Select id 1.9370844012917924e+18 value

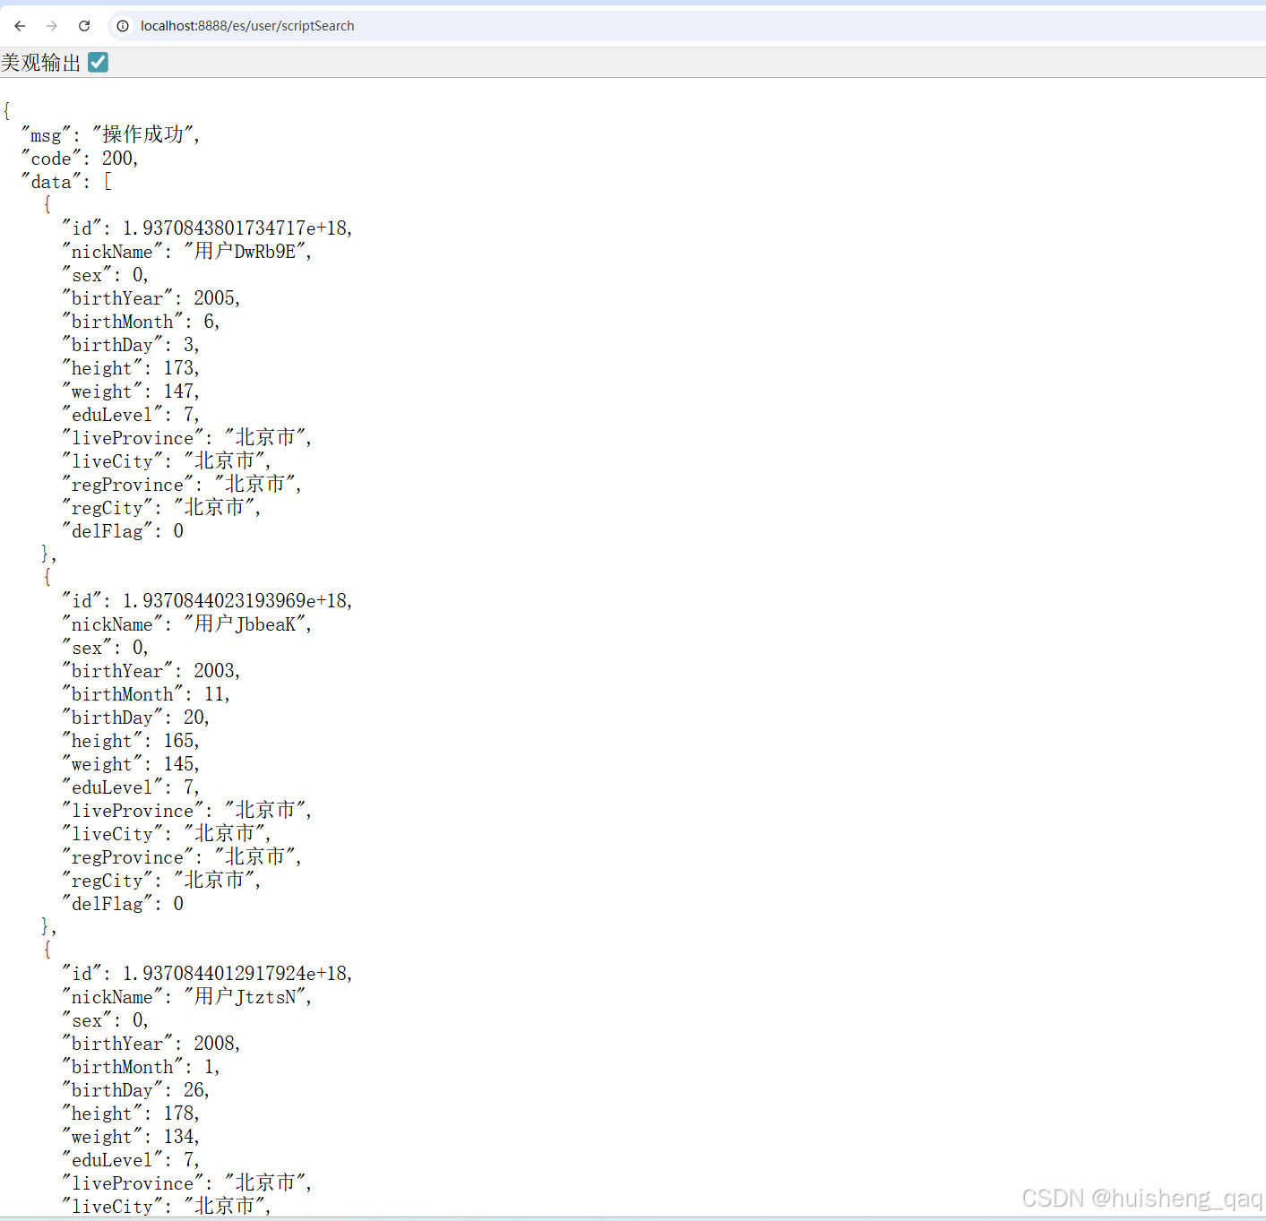[x=235, y=974]
